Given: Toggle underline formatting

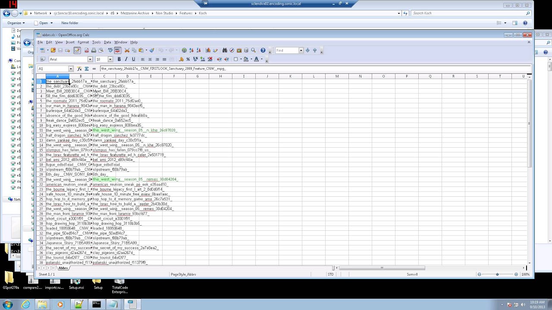Looking at the screenshot, I should (x=133, y=59).
